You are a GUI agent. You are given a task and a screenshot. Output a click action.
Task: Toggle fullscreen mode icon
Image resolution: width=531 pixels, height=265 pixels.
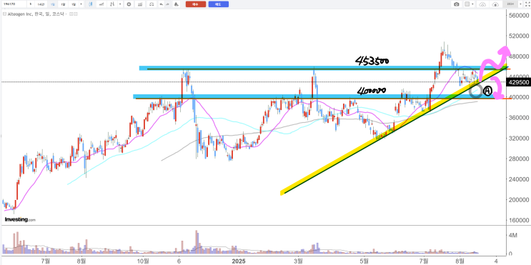pyautogui.click(x=527, y=4)
